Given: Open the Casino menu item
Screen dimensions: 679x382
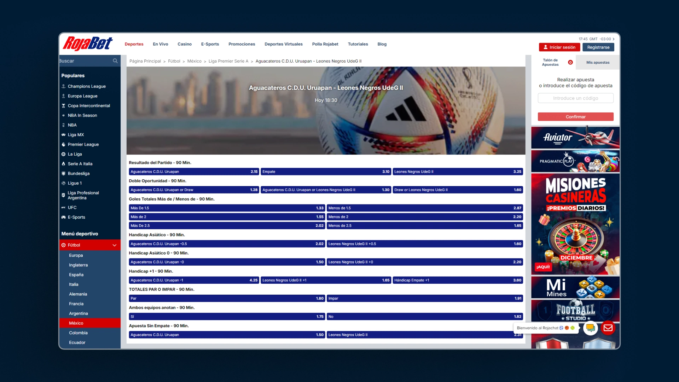Looking at the screenshot, I should (185, 44).
